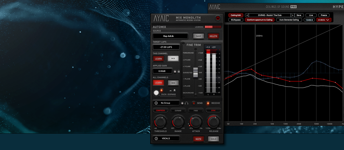Screen dimensions: 344x150
Task: Select the EXPAND mode tab
Action: (178, 110)
